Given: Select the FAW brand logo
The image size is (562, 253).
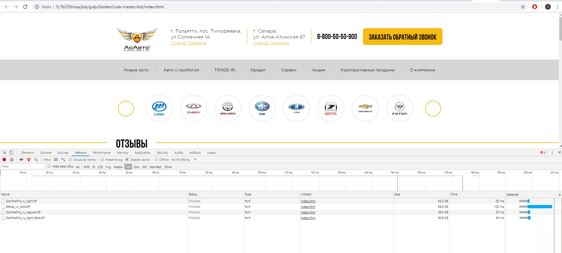Looking at the screenshot, I should point(262,108).
